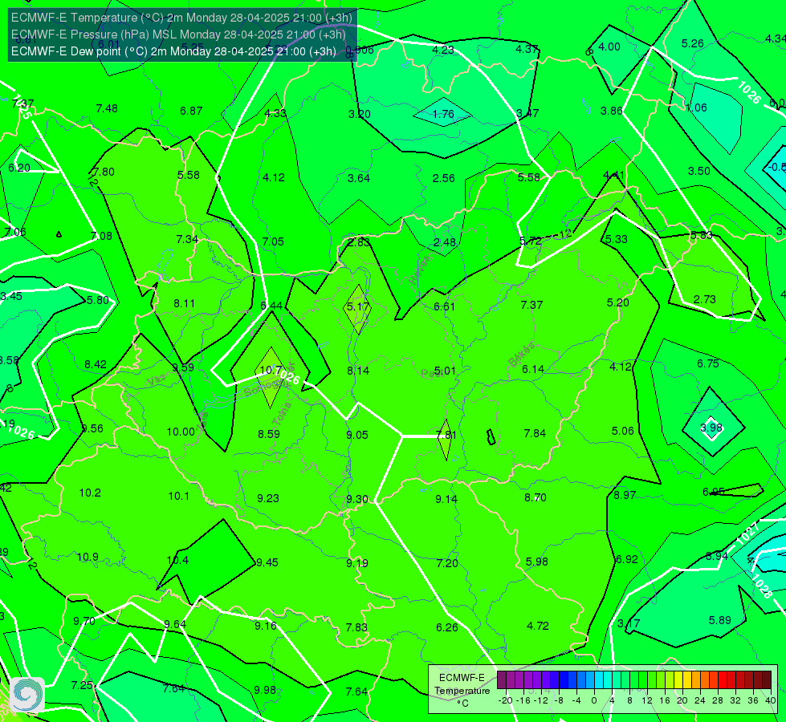Click the dark purple swatch above -20

point(501,680)
